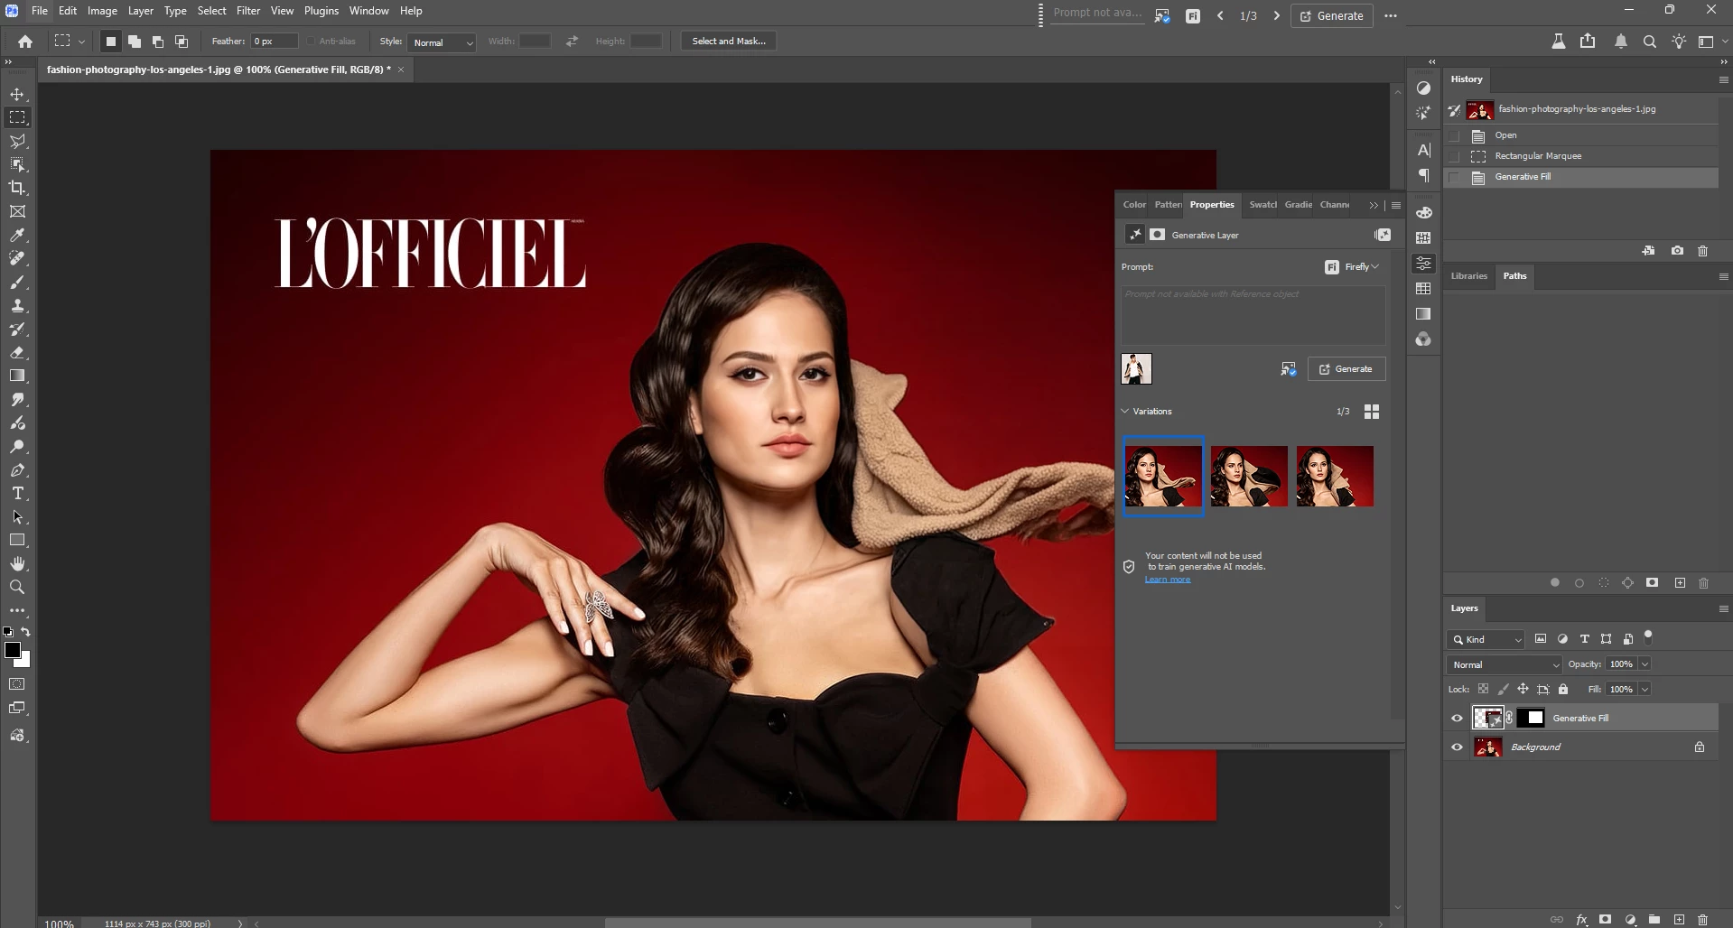Select the third variation thumbnail
Screen dimensions: 1733x928
[x=1335, y=477]
